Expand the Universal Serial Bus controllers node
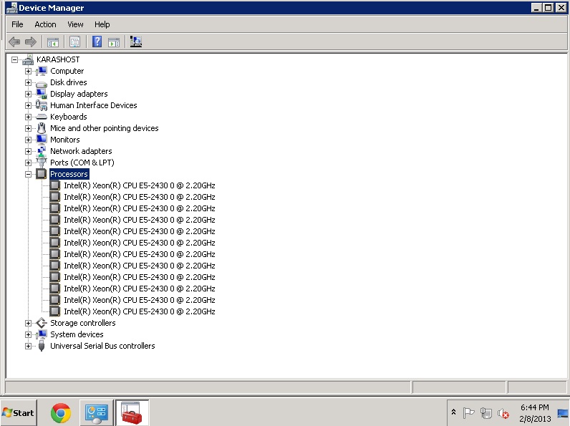 tap(29, 346)
